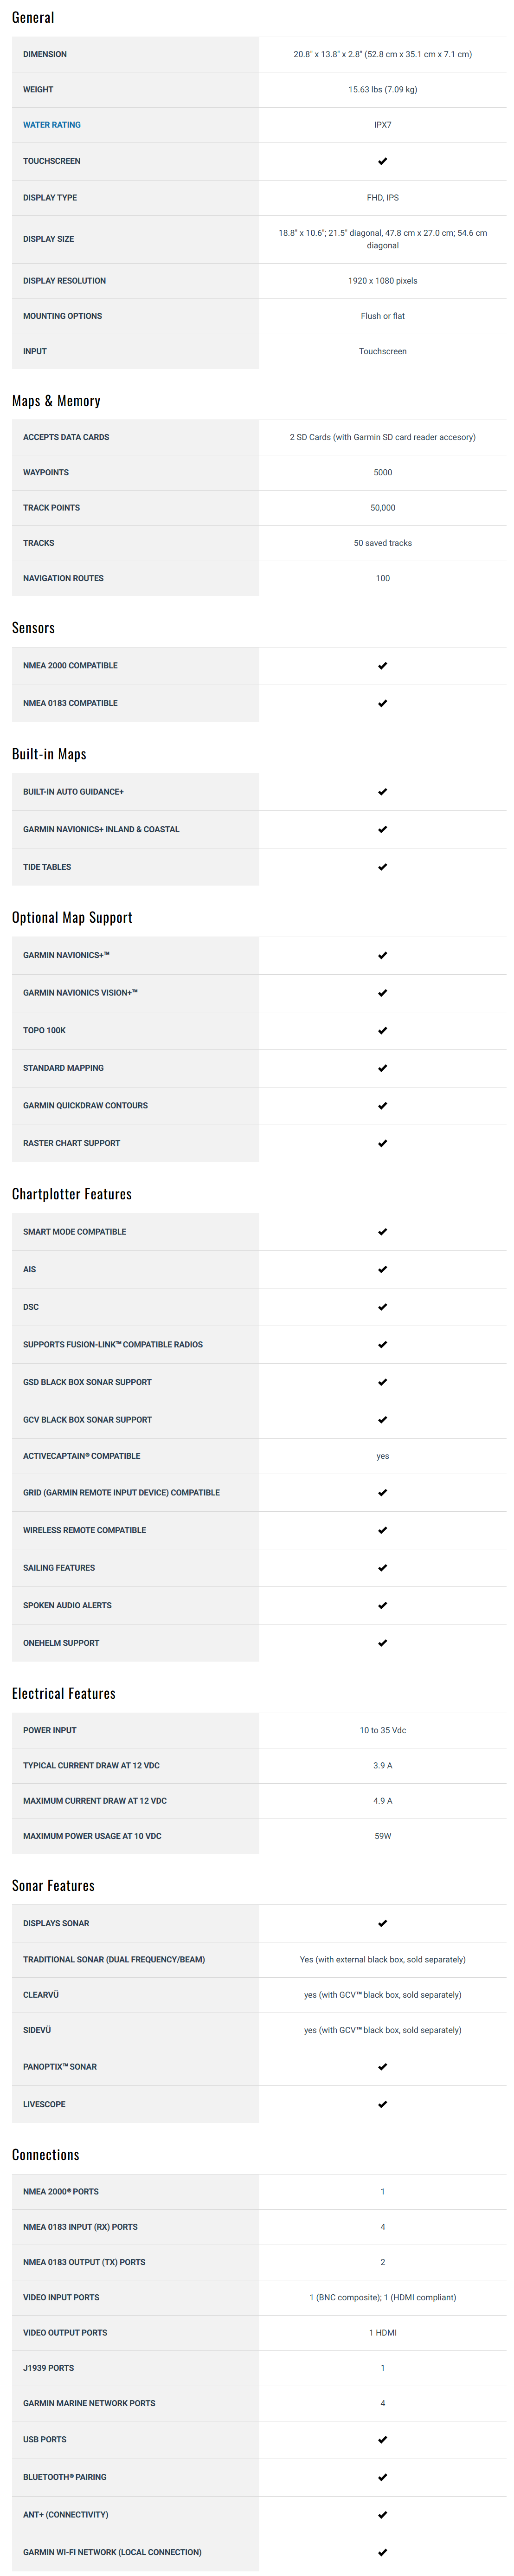This screenshot has height=2576, width=514.
Task: Click the IPX7 water rating value
Action: pos(382,125)
